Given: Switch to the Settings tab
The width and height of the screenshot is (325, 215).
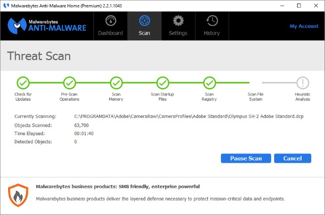Looking at the screenshot, I should (x=178, y=25).
